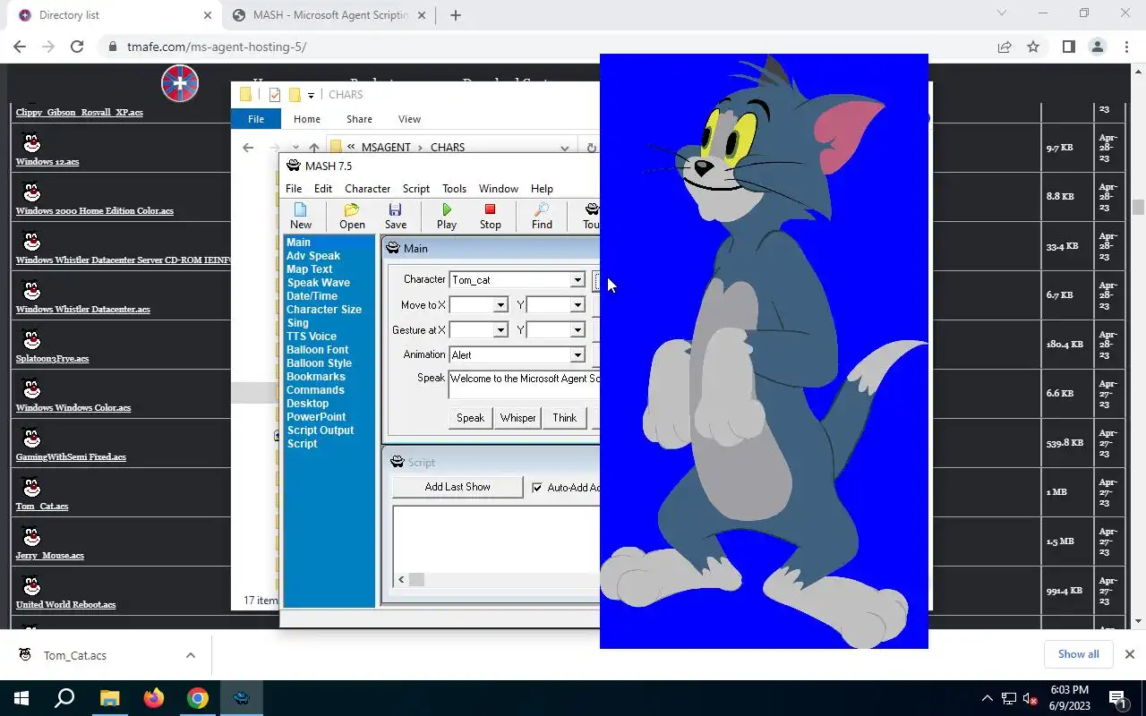The height and width of the screenshot is (716, 1146).
Task: Click the Speak text input field
Action: 524,385
